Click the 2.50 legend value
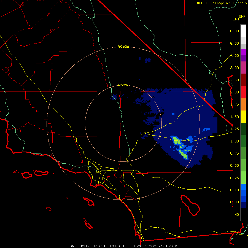 coord(234,80)
